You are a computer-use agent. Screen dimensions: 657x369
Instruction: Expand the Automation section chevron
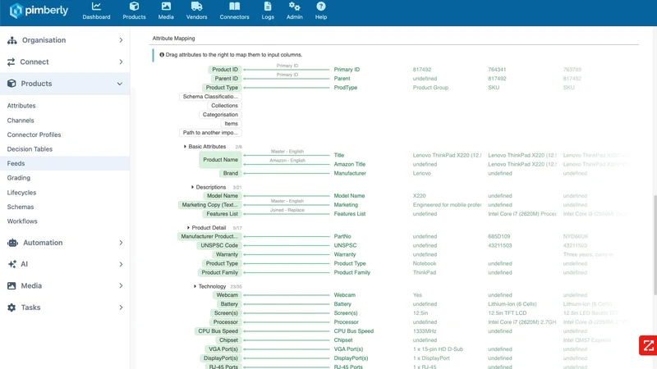121,243
